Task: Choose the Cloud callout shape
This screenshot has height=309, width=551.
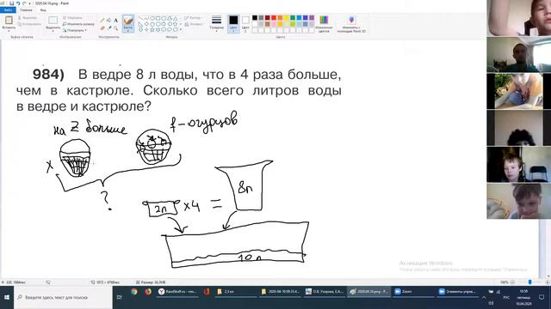Action: 176,30
